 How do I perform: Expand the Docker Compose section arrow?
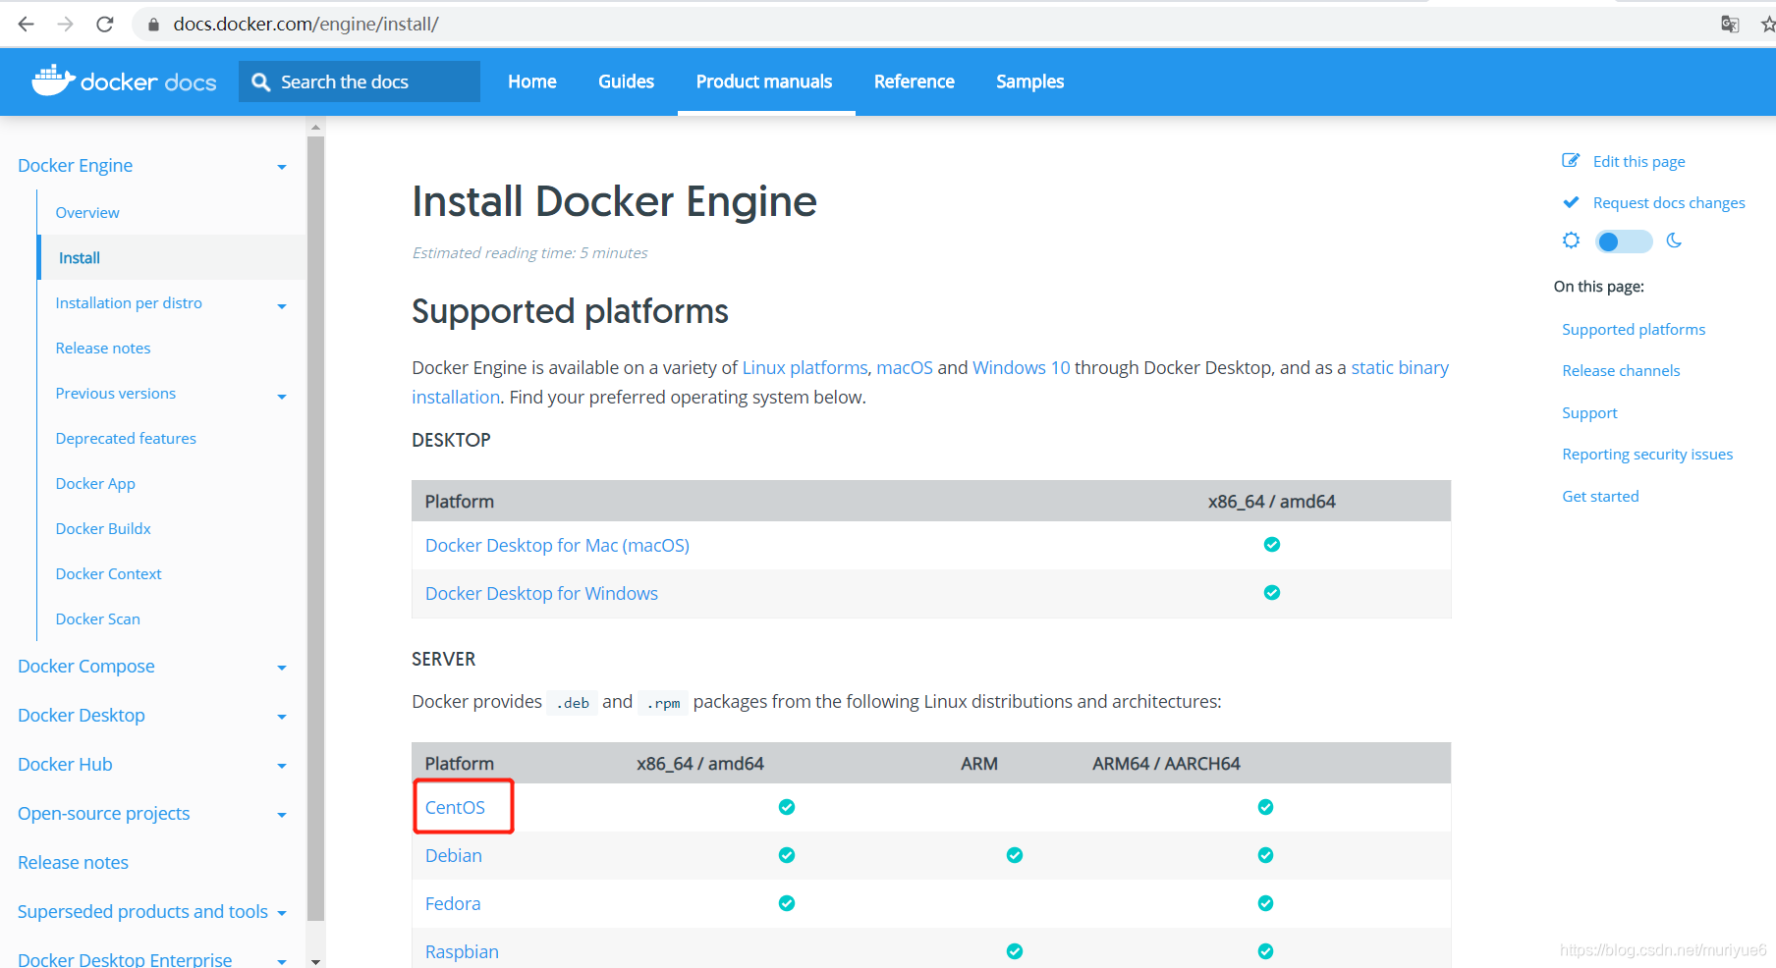[x=282, y=668]
